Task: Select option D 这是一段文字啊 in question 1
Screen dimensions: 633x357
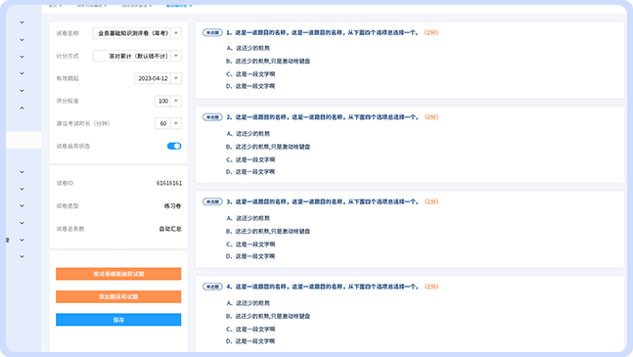Action: [x=250, y=86]
